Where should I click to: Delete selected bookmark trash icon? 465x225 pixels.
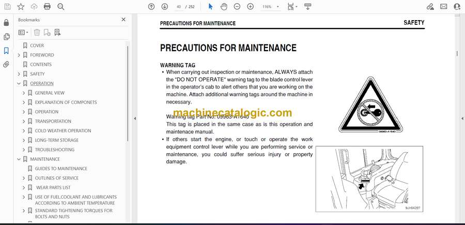pos(37,33)
